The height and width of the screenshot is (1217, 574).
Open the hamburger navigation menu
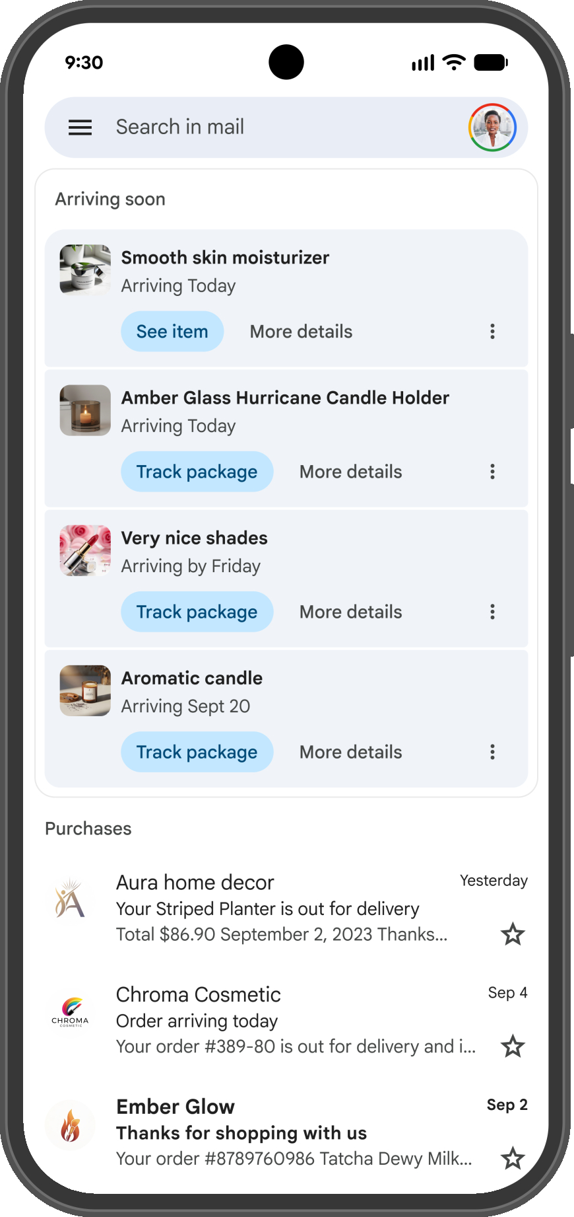point(80,128)
